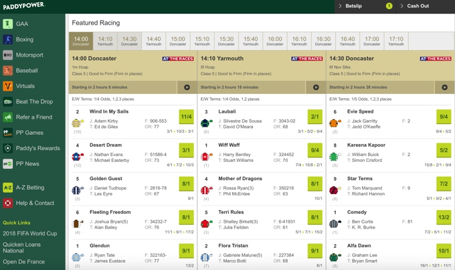Click the Beat The Drop icon
This screenshot has width=455, height=270.
[x=8, y=101]
